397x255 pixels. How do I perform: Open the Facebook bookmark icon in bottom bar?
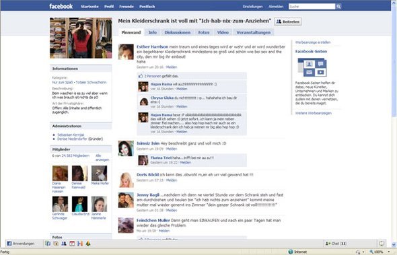[x=48, y=244]
